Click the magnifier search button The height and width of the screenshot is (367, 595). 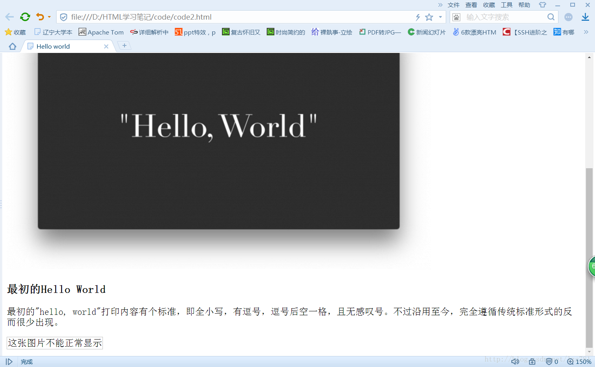pos(551,17)
